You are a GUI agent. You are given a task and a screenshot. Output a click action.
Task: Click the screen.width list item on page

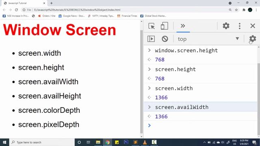click(39, 53)
